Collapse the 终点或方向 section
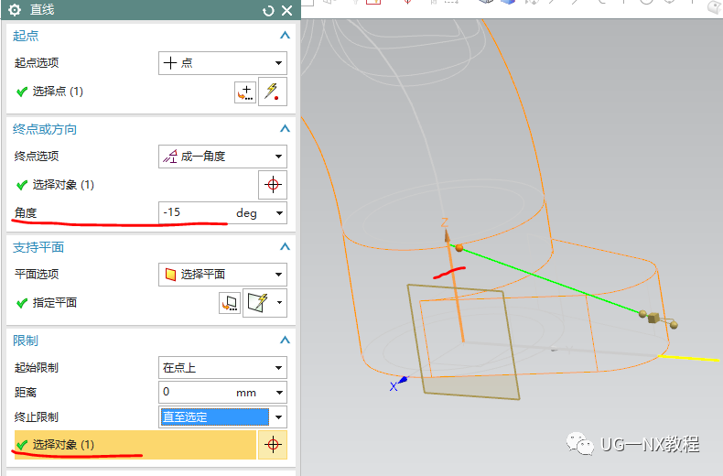Image resolution: width=723 pixels, height=476 pixels. pos(285,129)
